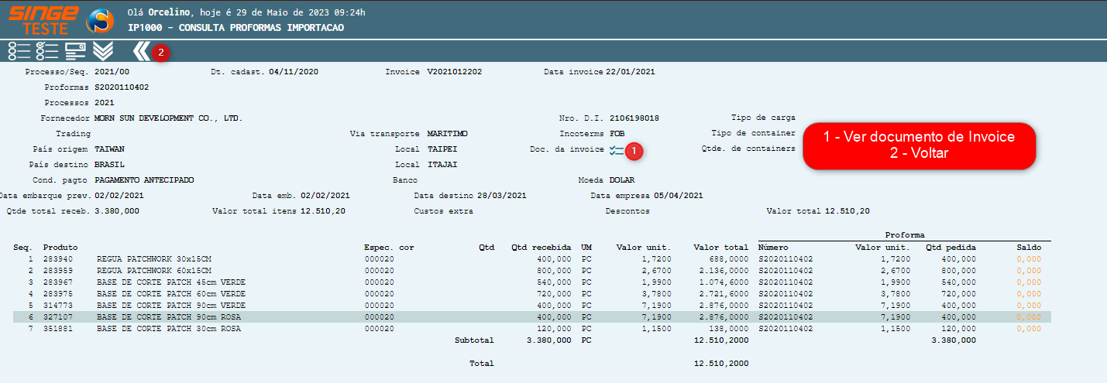Viewport: 1107px width, 383px height.
Task: Click the País origem value TAIWAN
Action: coord(109,149)
